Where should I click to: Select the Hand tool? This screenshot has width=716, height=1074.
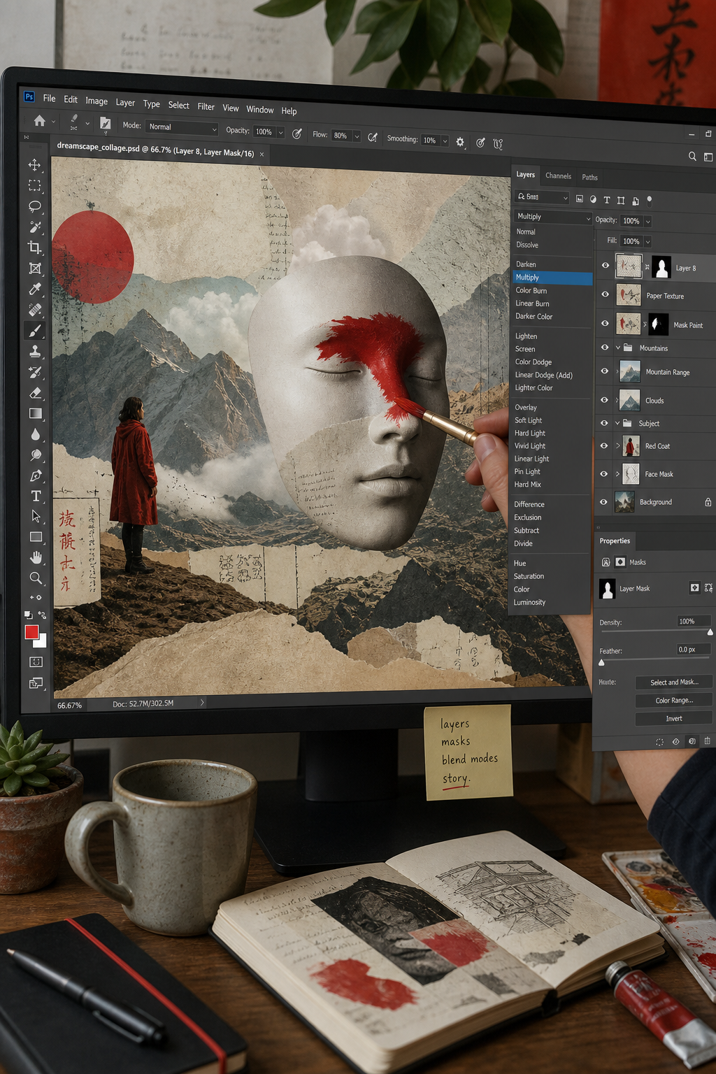36,557
